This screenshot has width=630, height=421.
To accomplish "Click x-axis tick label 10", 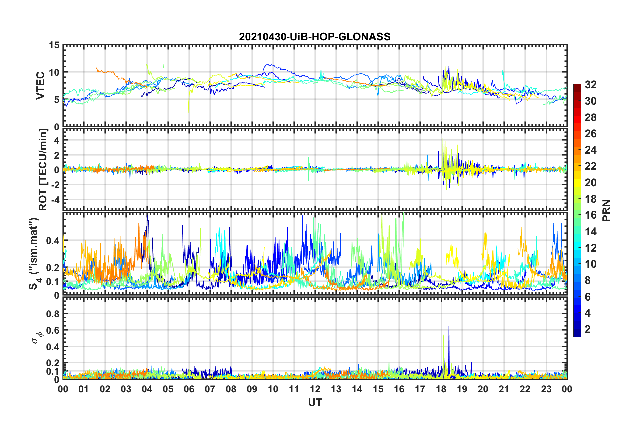I will (273, 389).
